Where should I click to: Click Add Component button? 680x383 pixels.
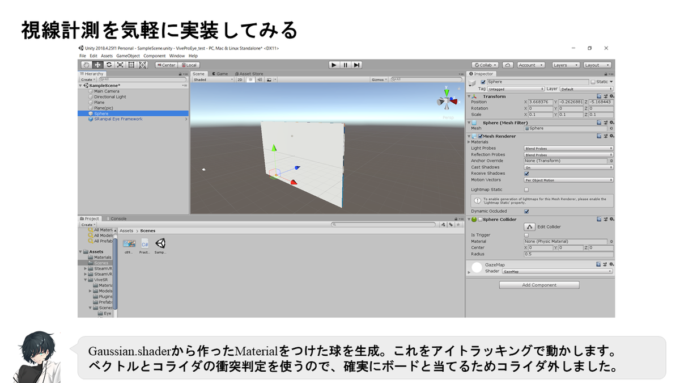539,285
